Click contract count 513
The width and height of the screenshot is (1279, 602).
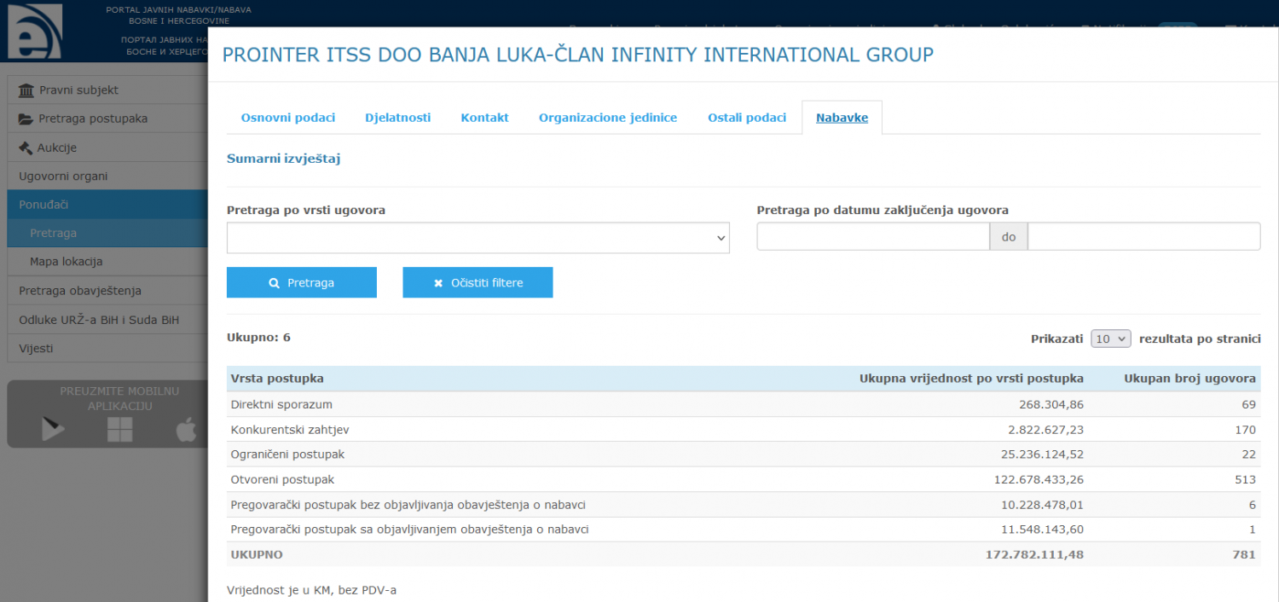pos(1246,480)
